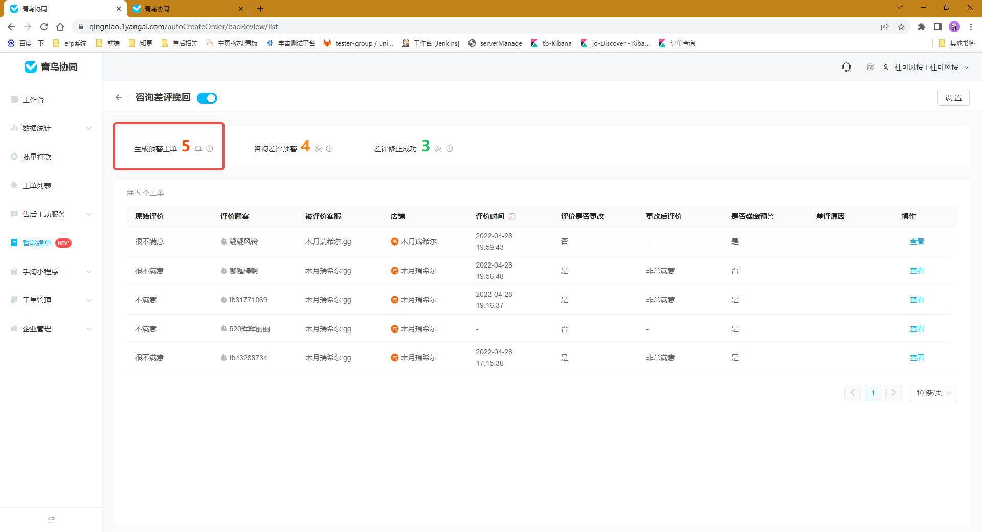Click customer name 翩翩风铃
Image resolution: width=982 pixels, height=532 pixels.
pyautogui.click(x=243, y=241)
